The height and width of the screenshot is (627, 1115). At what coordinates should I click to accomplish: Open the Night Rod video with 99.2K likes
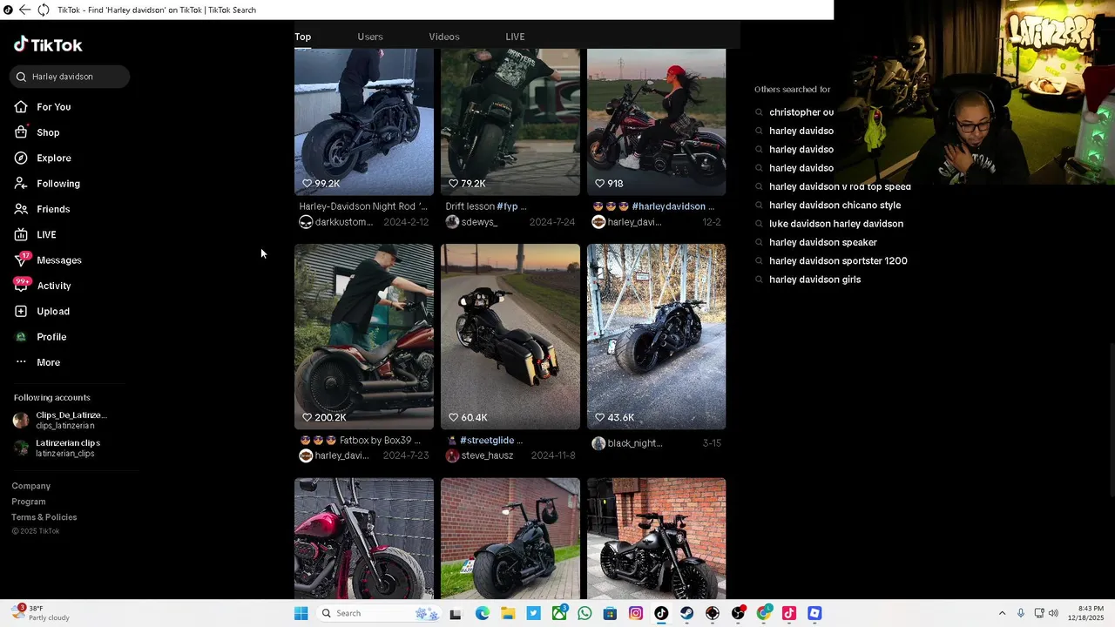(x=364, y=122)
